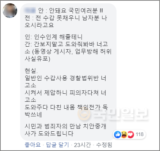The width and height of the screenshot is (160, 151).
Task: Click the closing line '사가 도와드립니다'
Action: (49, 133)
